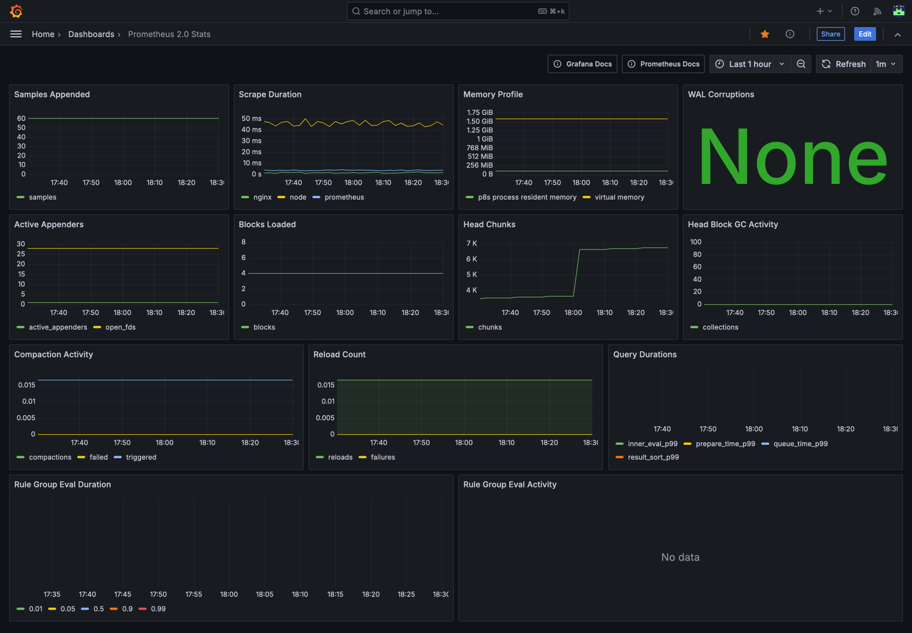912x633 pixels.
Task: Zoom out the time range with magnifier icon
Action: tap(801, 64)
